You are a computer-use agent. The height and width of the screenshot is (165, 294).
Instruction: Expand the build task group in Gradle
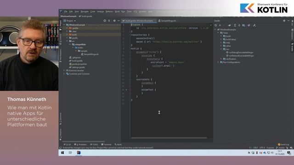point(221,36)
